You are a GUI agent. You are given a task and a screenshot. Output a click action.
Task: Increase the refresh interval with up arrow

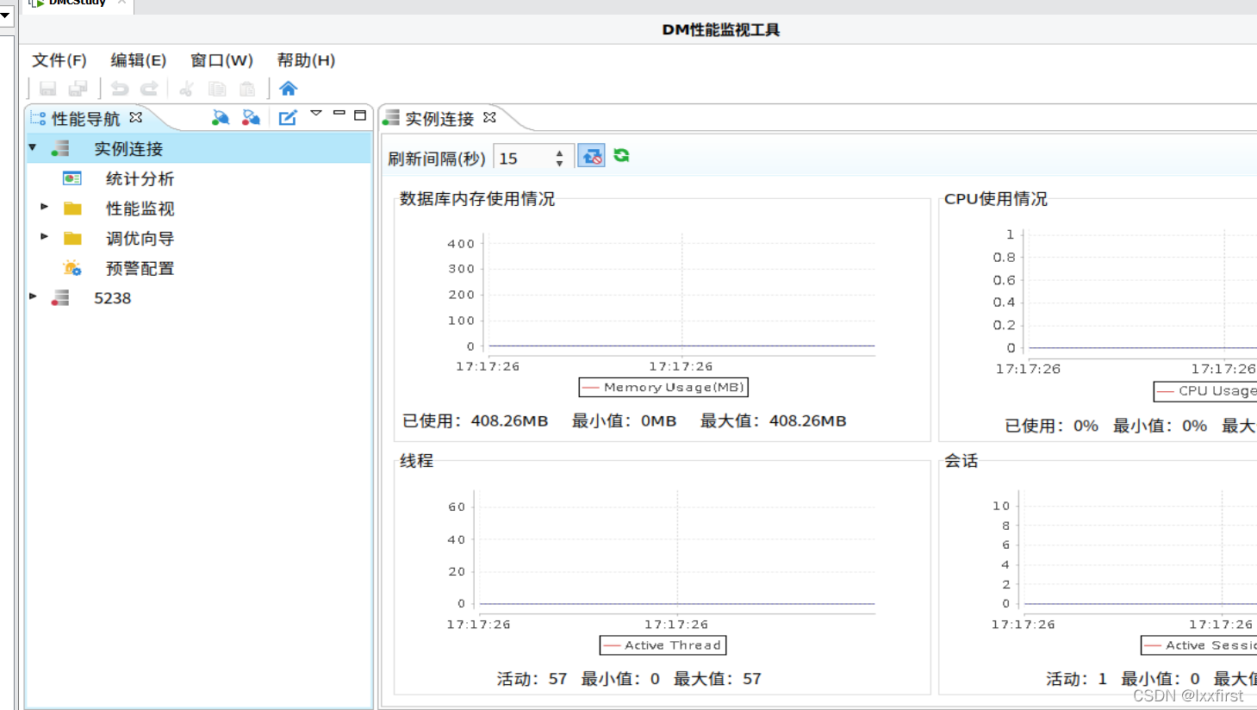click(x=560, y=153)
